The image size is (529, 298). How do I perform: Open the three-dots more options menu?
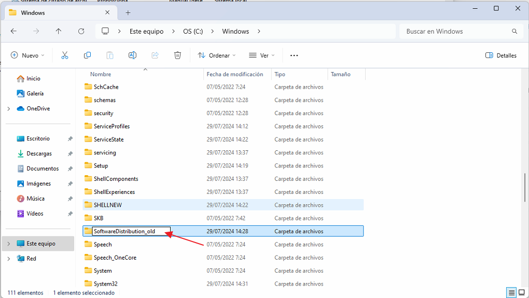click(294, 55)
